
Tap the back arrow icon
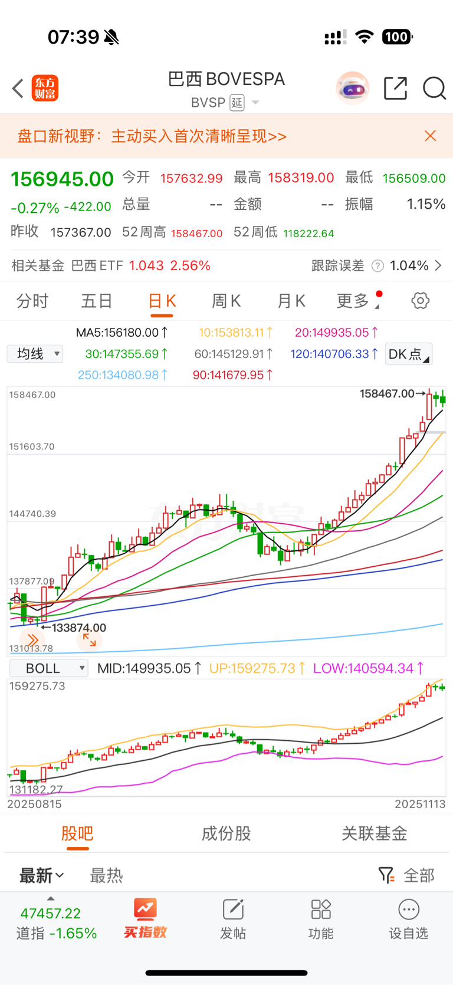point(18,88)
